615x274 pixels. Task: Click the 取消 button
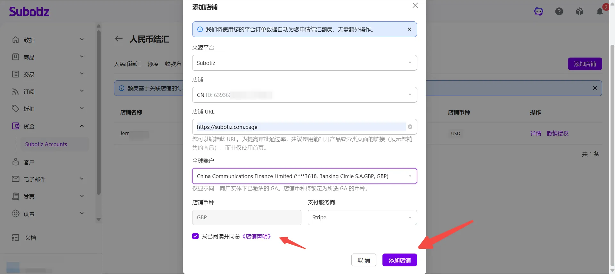[x=364, y=260]
